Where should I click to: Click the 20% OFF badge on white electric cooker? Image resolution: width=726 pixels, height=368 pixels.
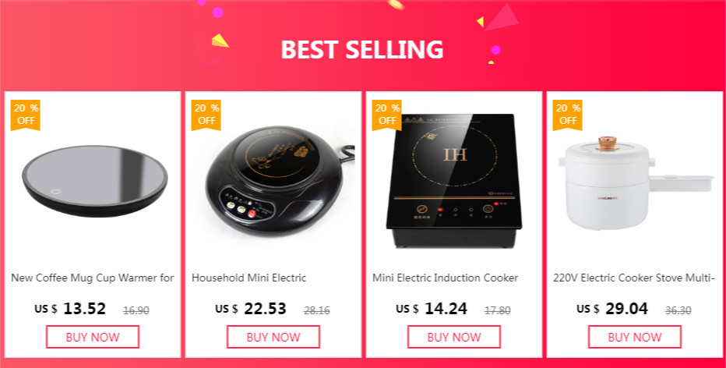567,115
